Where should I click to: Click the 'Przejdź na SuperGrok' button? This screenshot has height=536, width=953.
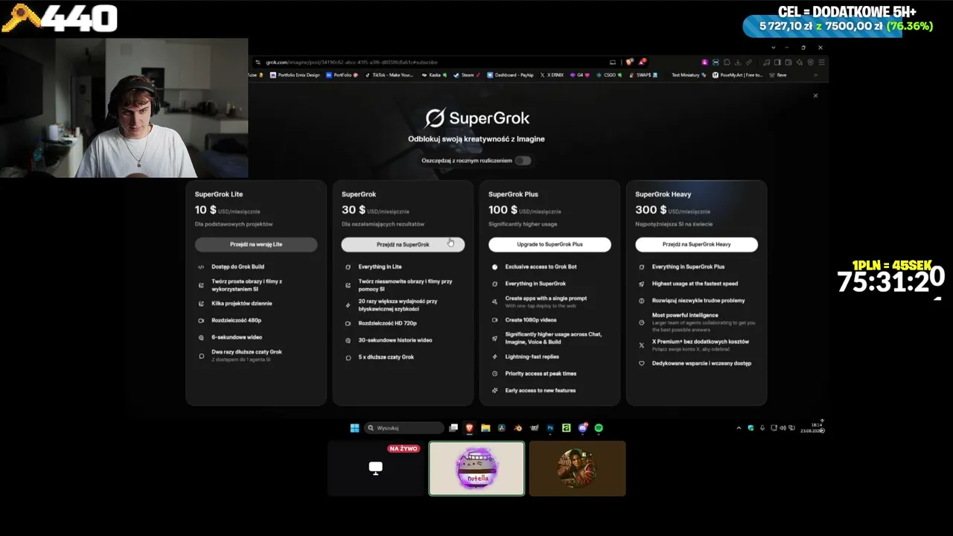[x=403, y=244]
